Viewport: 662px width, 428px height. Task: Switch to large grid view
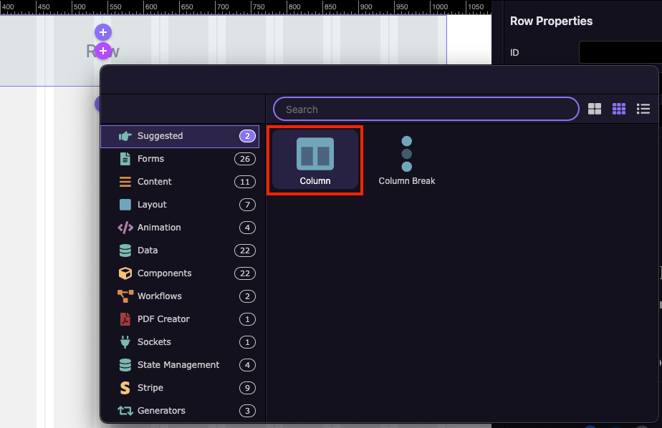pos(595,109)
